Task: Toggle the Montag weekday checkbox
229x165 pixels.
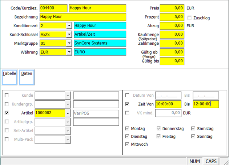Action: (x=127, y=129)
